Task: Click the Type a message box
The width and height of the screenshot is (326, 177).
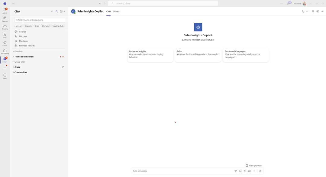Action: pyautogui.click(x=182, y=171)
